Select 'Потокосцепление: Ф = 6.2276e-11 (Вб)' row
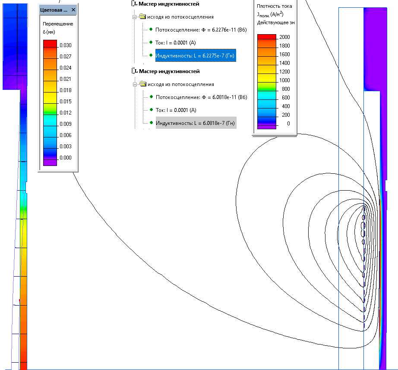The width and height of the screenshot is (398, 370). pyautogui.click(x=201, y=30)
